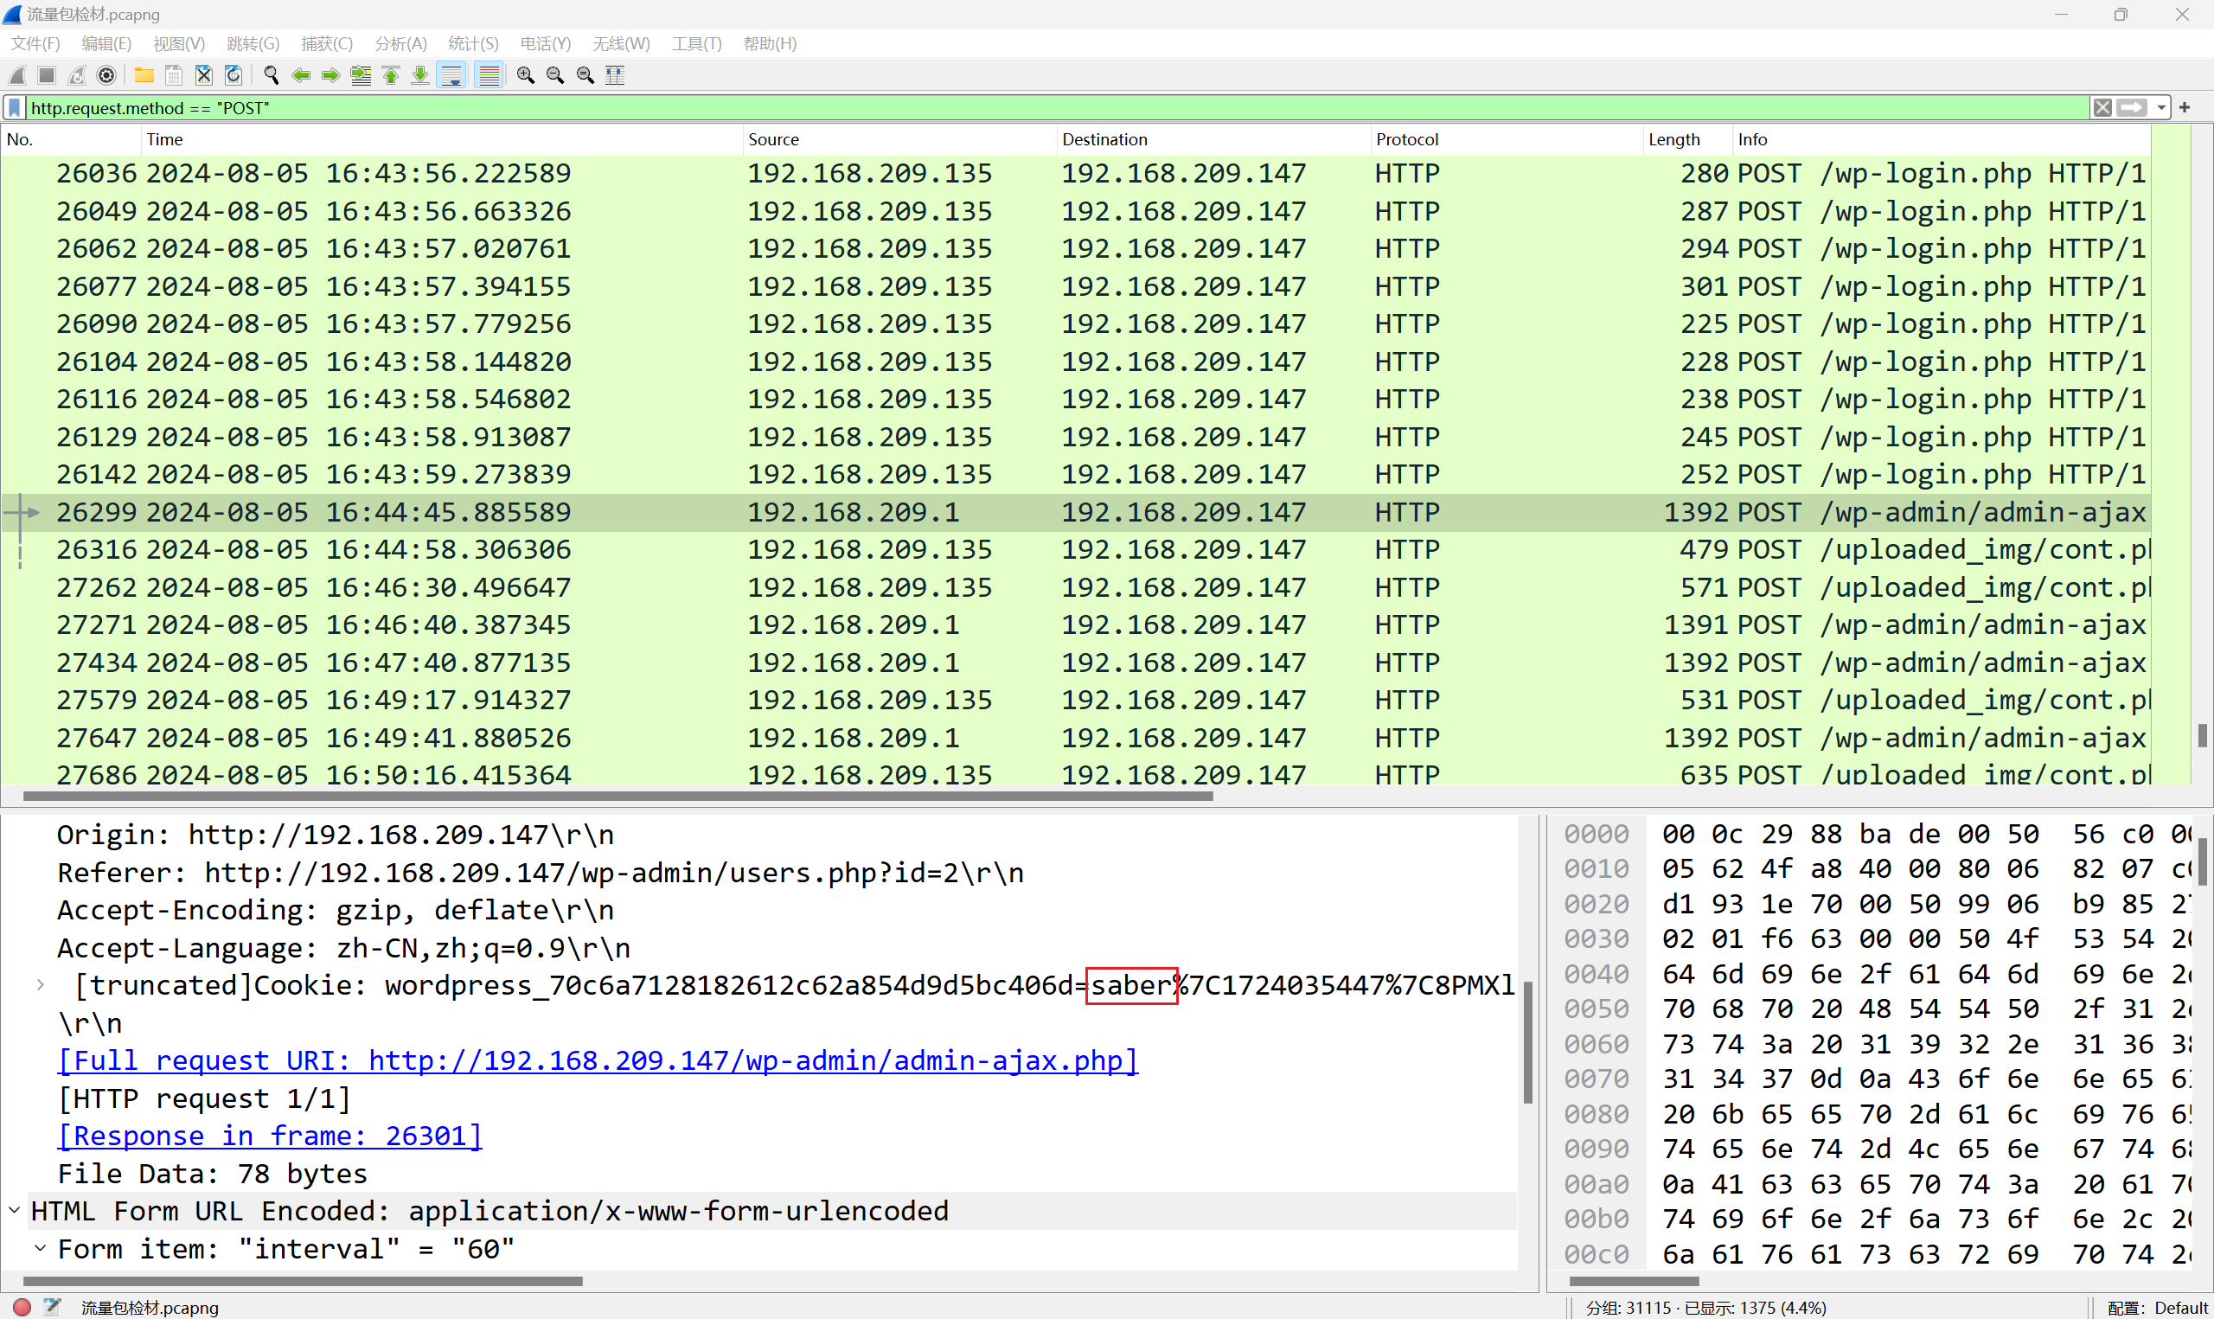Open the 视图(V) menu
Screen dimensions: 2214x1319
click(178, 43)
